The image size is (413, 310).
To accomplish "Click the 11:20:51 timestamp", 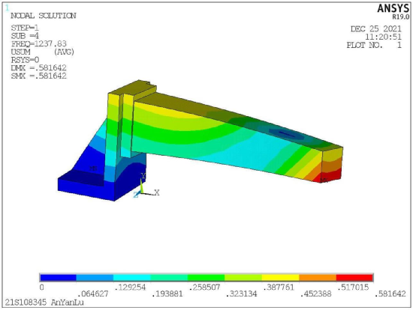I will 383,37.
